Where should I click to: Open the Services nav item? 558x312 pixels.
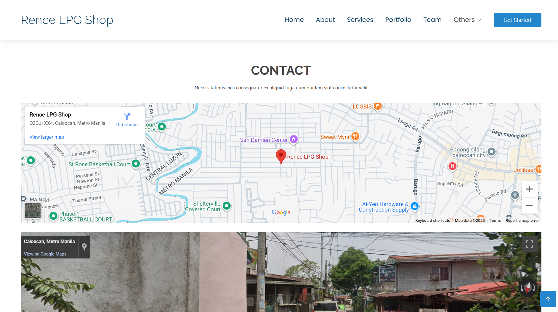coord(360,20)
